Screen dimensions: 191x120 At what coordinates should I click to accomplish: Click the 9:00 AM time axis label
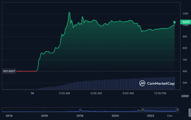tap(128, 93)
